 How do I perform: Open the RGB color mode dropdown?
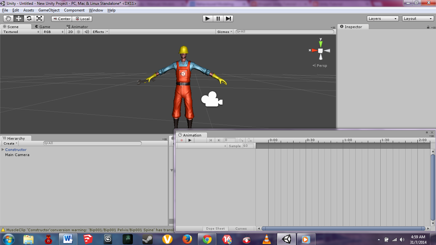pos(53,32)
